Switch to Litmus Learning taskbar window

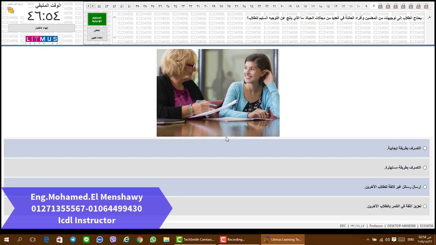pyautogui.click(x=282, y=240)
